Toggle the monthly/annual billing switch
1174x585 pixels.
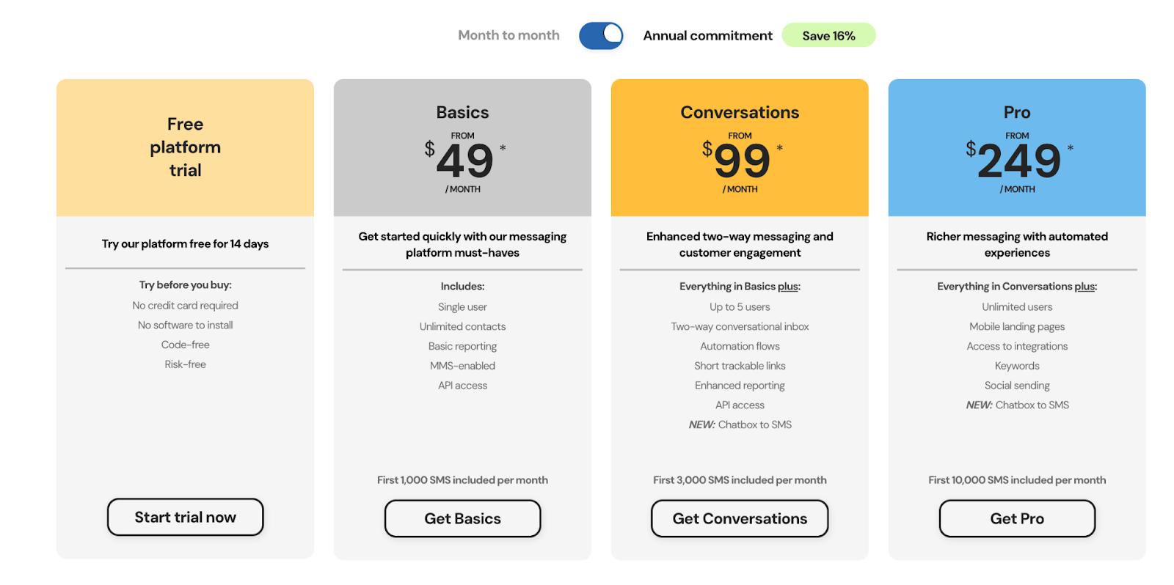point(601,35)
